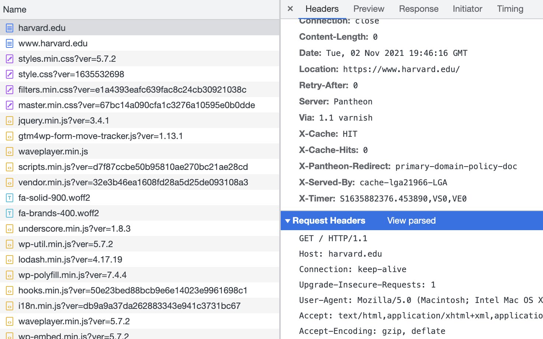Select filters.min.css request row

coord(140,90)
